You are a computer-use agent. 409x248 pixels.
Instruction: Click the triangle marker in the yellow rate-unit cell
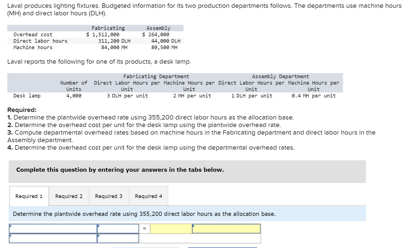click(x=194, y=226)
